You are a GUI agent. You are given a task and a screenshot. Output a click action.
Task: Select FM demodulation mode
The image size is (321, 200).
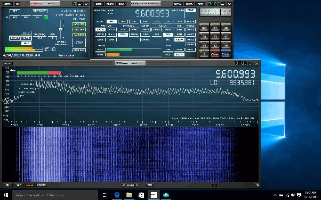tap(134, 21)
